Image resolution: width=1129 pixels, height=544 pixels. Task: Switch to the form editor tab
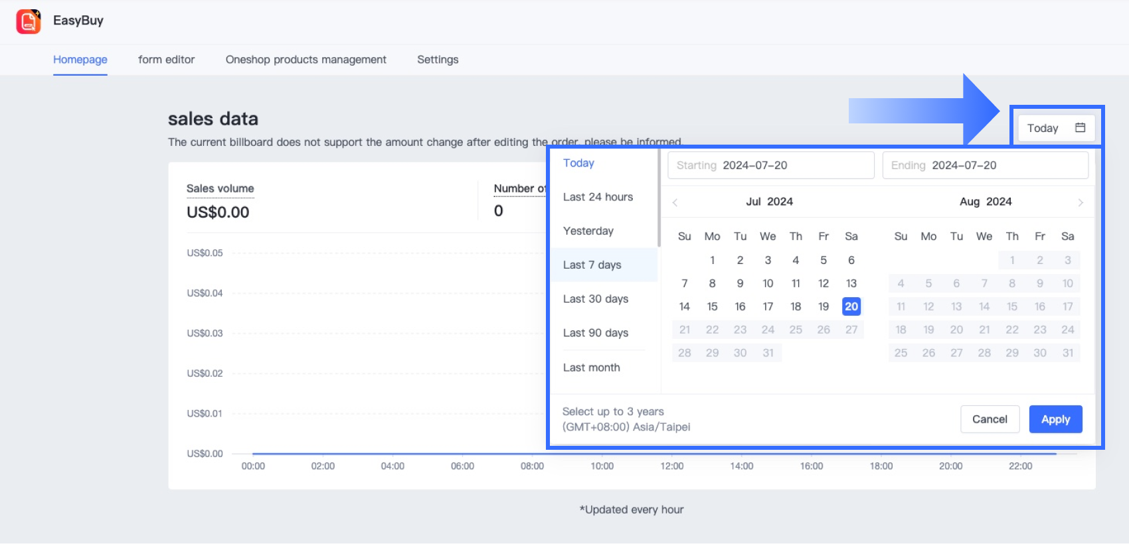166,60
